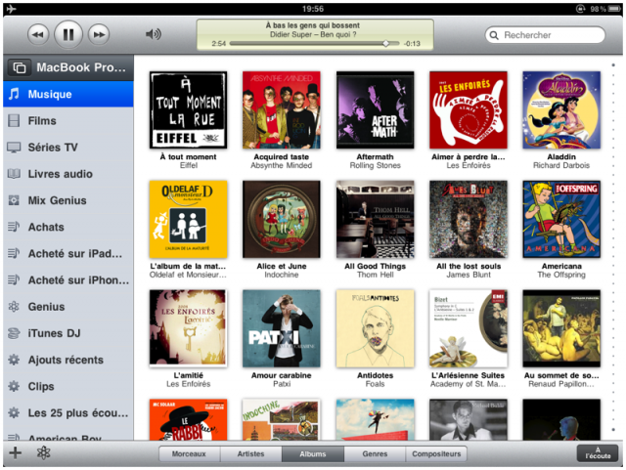Open Amour carabine Patxi album
The image size is (626, 470).
click(x=282, y=328)
